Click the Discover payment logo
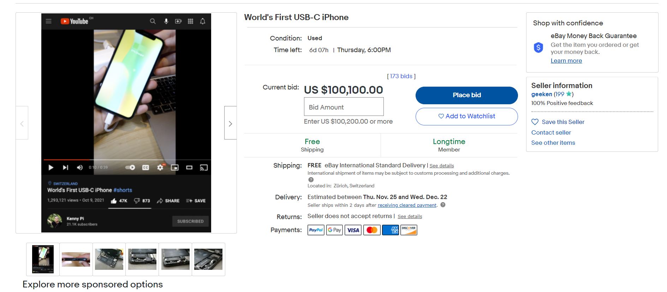The image size is (667, 292). pyautogui.click(x=409, y=230)
